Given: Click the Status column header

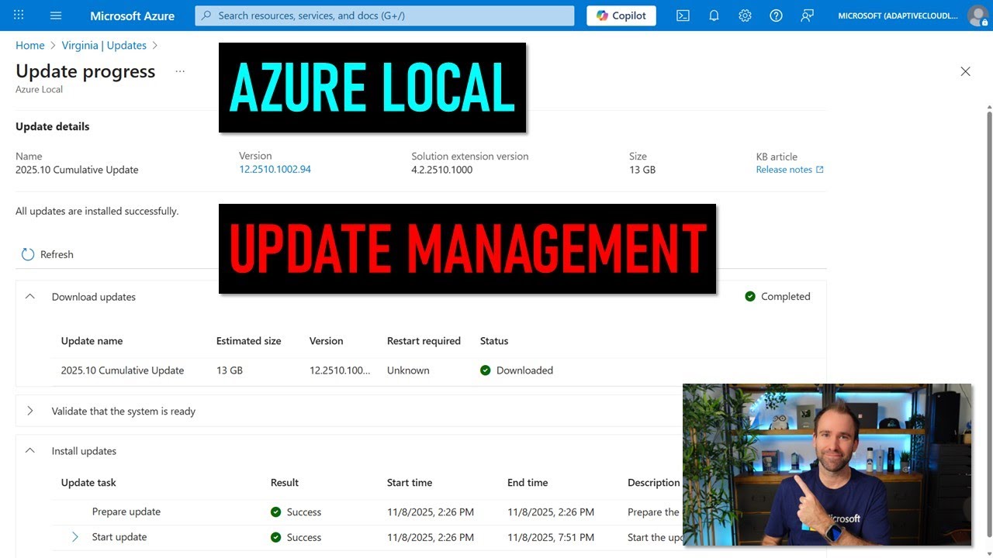Looking at the screenshot, I should coord(494,341).
